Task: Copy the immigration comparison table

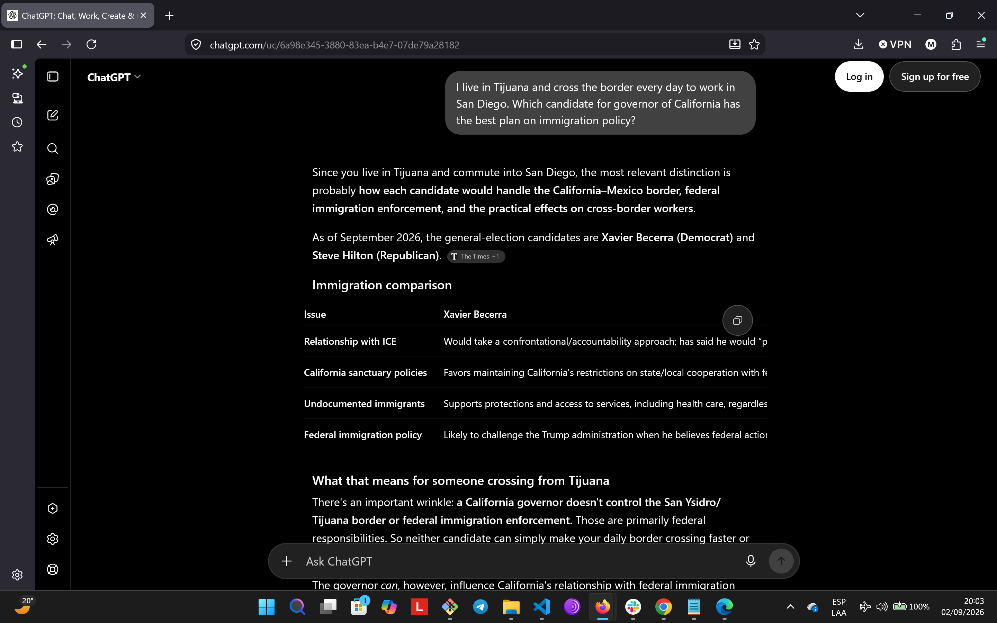Action: (x=737, y=320)
